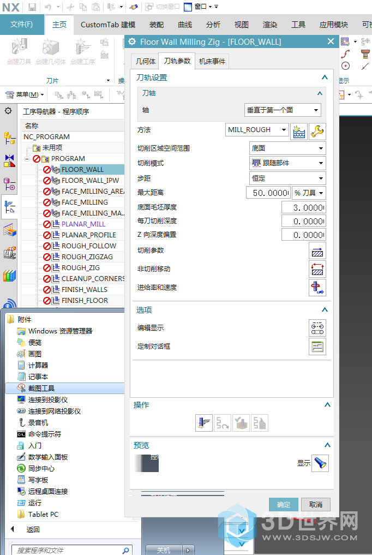Click the preview Display flashlight icon
This screenshot has height=555, width=372.
[320, 463]
